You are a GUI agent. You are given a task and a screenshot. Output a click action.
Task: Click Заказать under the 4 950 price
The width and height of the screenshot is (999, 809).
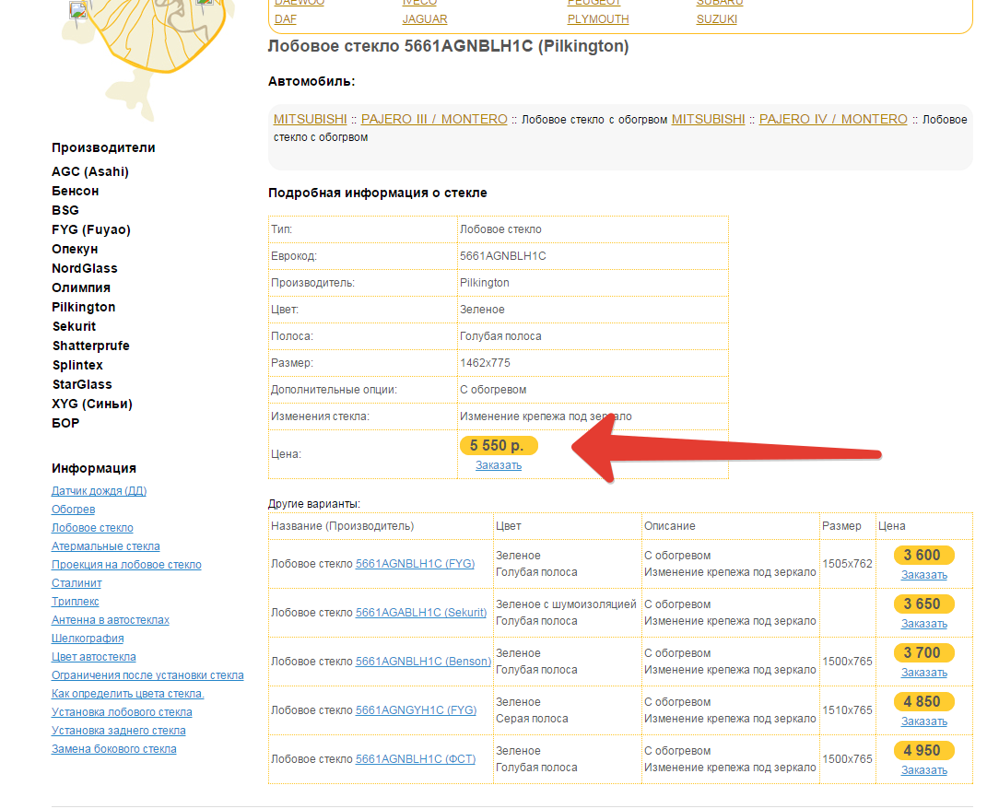tap(923, 769)
